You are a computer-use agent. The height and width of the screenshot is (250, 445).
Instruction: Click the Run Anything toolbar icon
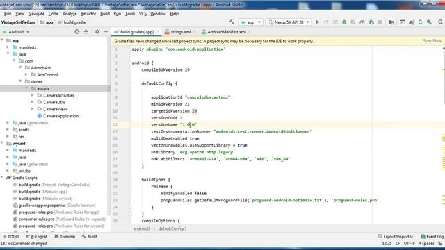pos(403,22)
